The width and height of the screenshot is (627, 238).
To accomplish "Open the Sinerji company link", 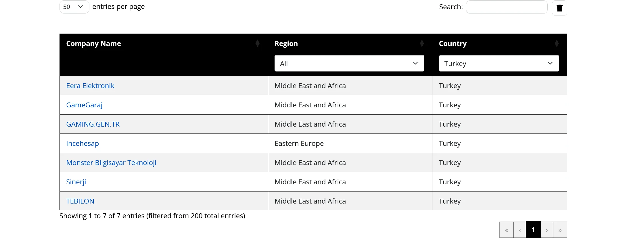I will tap(76, 182).
